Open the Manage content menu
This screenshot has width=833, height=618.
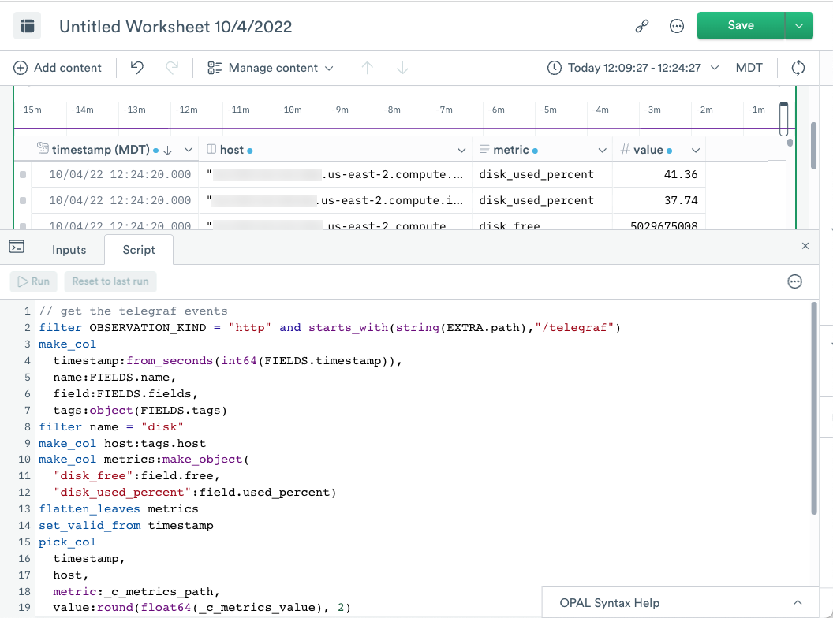pos(271,68)
